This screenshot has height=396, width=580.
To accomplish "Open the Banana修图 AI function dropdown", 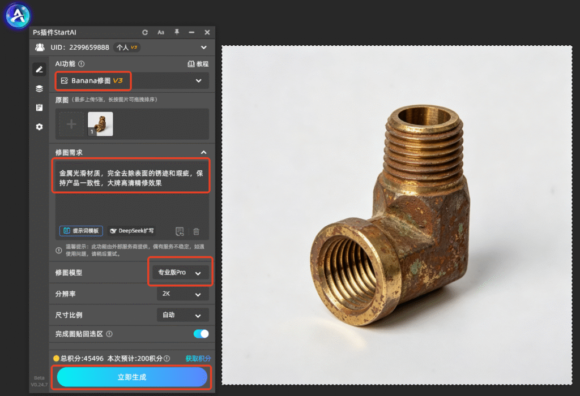I will coord(132,80).
